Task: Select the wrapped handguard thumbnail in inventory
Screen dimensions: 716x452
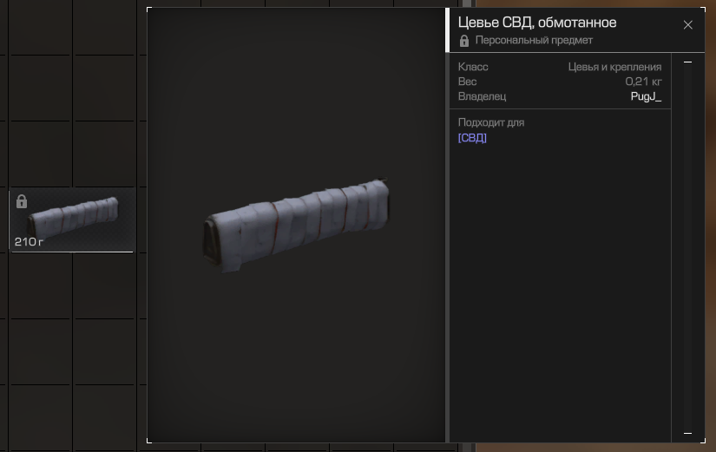Action: [73, 219]
